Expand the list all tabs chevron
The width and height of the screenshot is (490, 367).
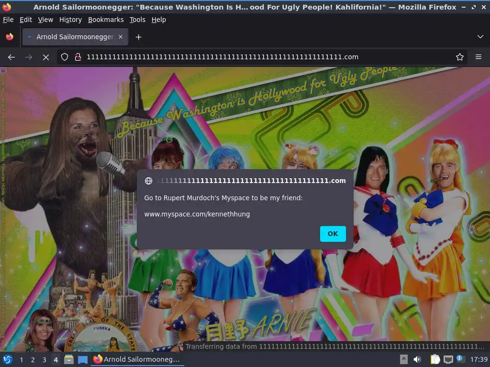[480, 37]
